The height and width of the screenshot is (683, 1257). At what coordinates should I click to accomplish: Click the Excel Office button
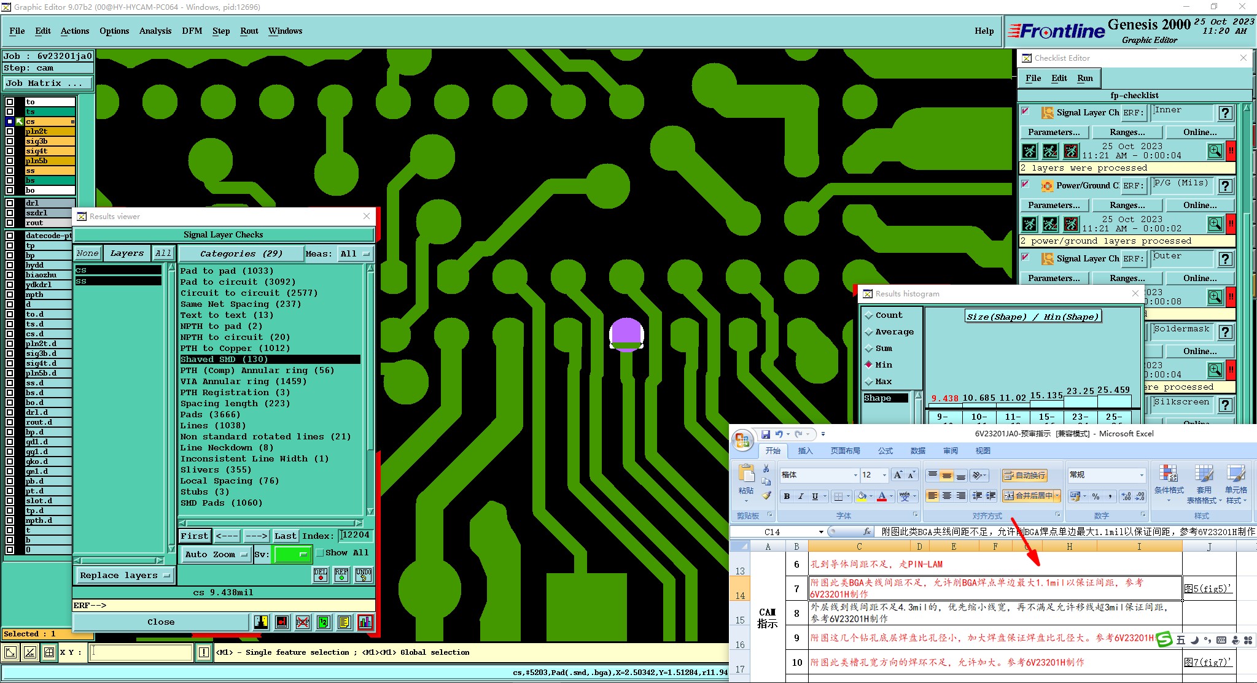742,439
